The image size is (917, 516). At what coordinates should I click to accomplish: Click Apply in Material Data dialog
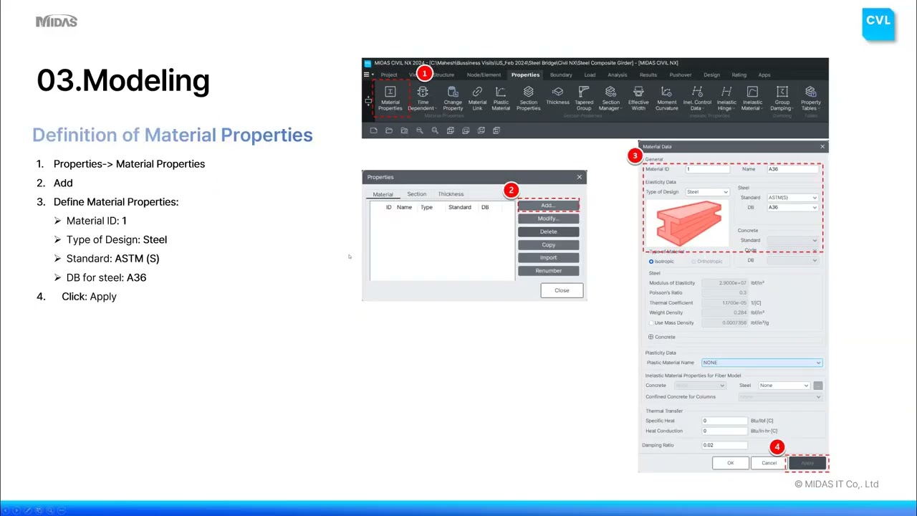point(807,463)
